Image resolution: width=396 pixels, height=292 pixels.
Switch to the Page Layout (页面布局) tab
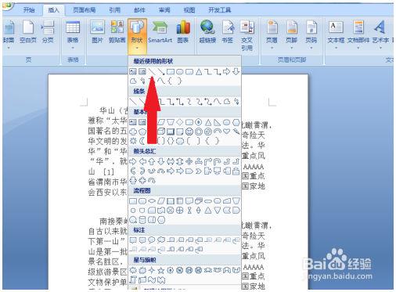(84, 10)
